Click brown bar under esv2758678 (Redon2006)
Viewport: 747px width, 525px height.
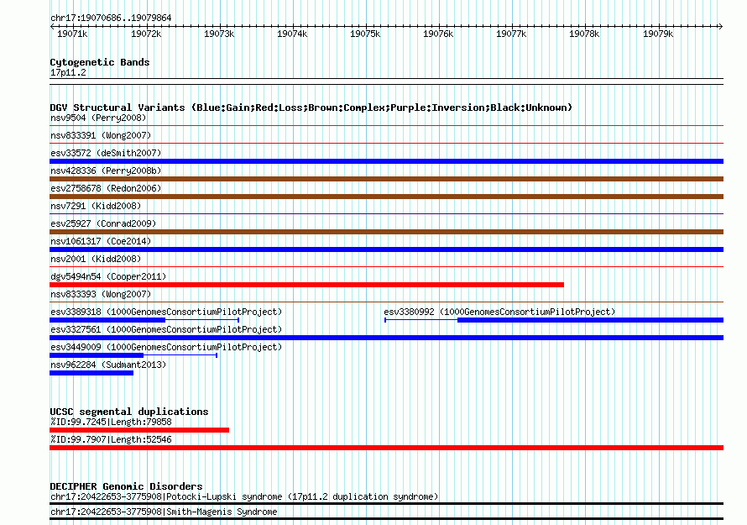[386, 197]
